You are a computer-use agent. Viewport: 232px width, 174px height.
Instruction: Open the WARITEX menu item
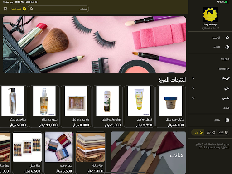point(224,69)
